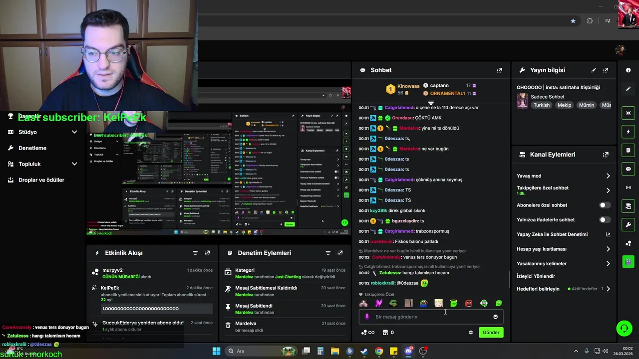Viewport: 639px width, 359px height.
Task: Select the Turkish tag
Action: pyautogui.click(x=541, y=105)
